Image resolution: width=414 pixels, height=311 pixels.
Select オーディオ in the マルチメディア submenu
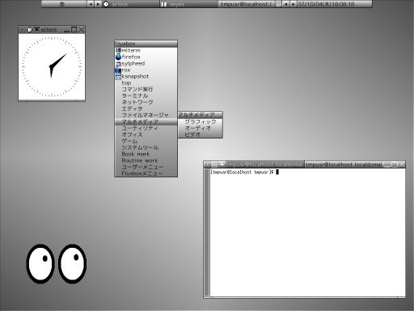click(200, 128)
